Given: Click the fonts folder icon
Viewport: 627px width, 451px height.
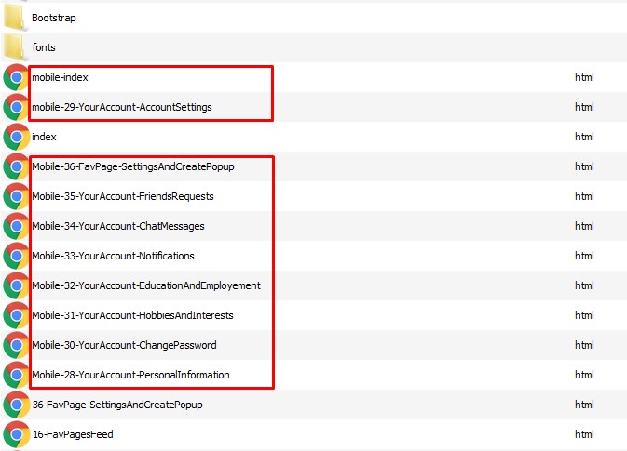Looking at the screenshot, I should (16, 47).
